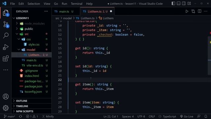Image resolution: width=211 pixels, height=119 pixels.
Task: Open main.ts in the explorer tree
Action: (x=32, y=60)
